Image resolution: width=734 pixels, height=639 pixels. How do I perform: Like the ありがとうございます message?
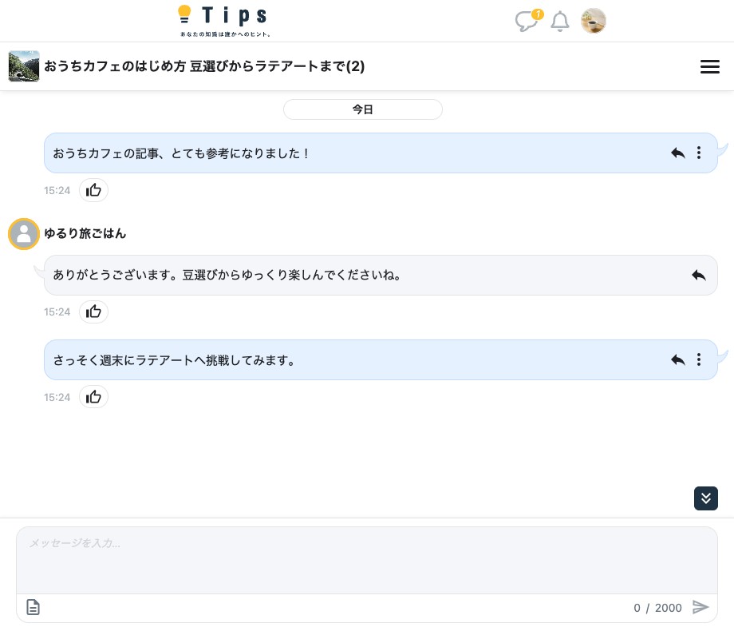coord(93,312)
